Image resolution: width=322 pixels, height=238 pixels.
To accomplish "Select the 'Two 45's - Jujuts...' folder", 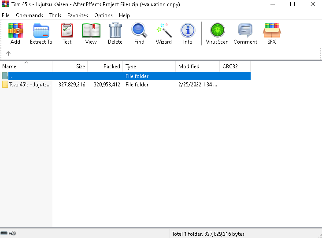I will click(30, 85).
